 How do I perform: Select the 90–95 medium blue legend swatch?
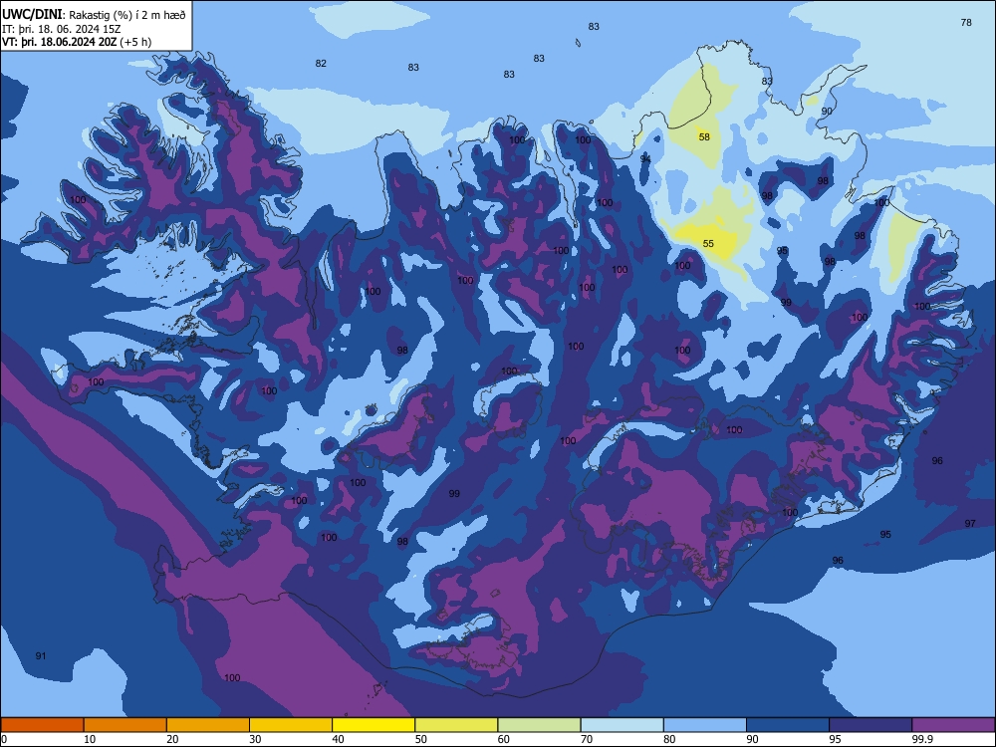(788, 725)
